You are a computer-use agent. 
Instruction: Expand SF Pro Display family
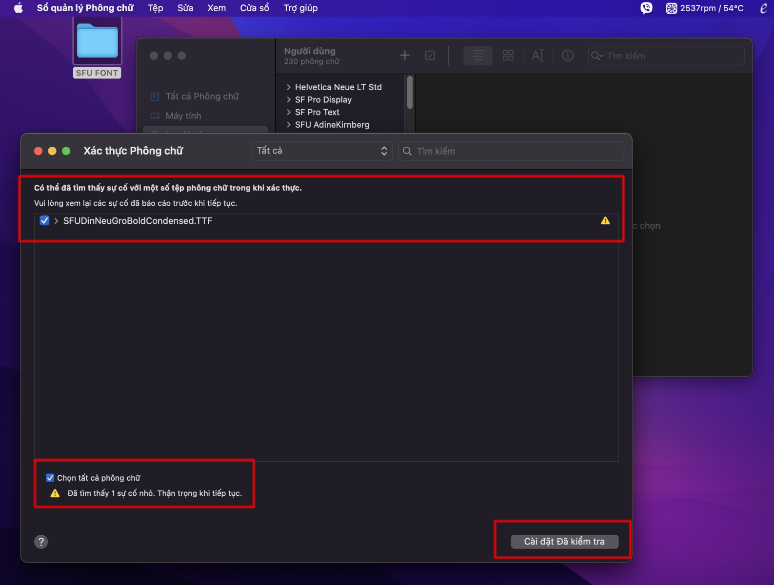[x=289, y=100]
